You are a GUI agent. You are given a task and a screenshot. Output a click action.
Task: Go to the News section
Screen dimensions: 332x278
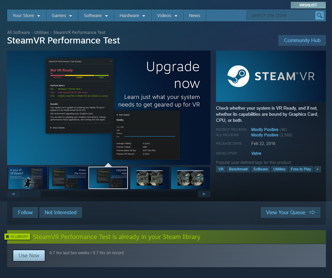click(x=195, y=16)
